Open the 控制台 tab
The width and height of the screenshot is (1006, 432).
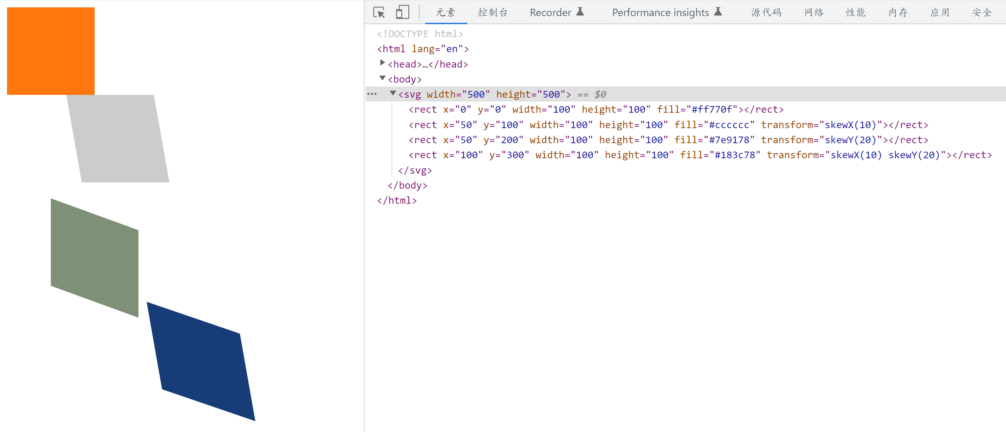492,13
